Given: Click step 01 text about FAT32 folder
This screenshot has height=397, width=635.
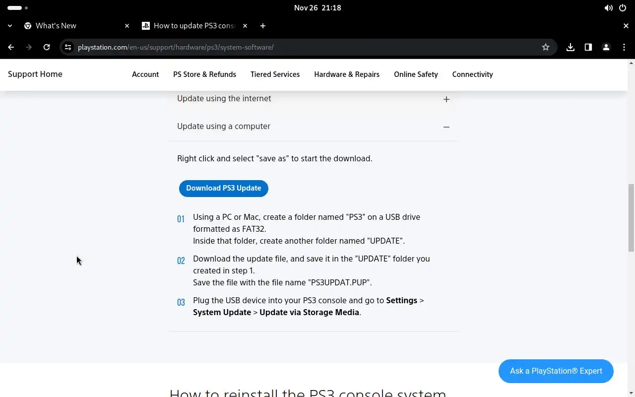Looking at the screenshot, I should coord(307,229).
